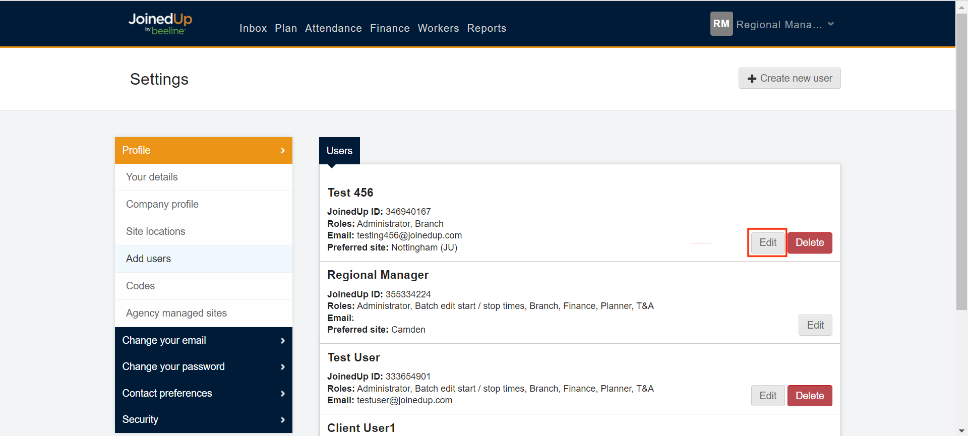Open the Inbox menu
Viewport: 968px width, 436px height.
coord(253,28)
